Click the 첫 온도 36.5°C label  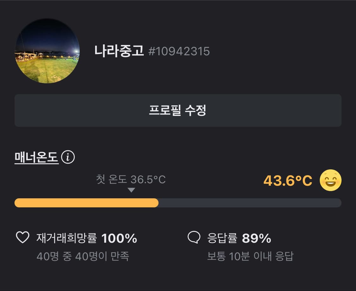[x=131, y=180]
